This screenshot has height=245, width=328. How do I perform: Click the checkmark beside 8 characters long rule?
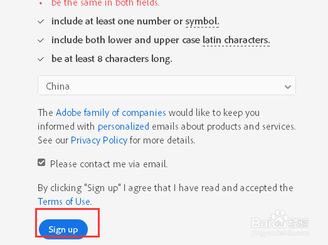coord(41,59)
